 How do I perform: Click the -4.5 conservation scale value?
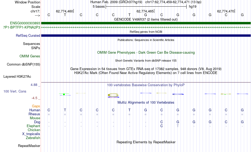[x=34, y=98]
